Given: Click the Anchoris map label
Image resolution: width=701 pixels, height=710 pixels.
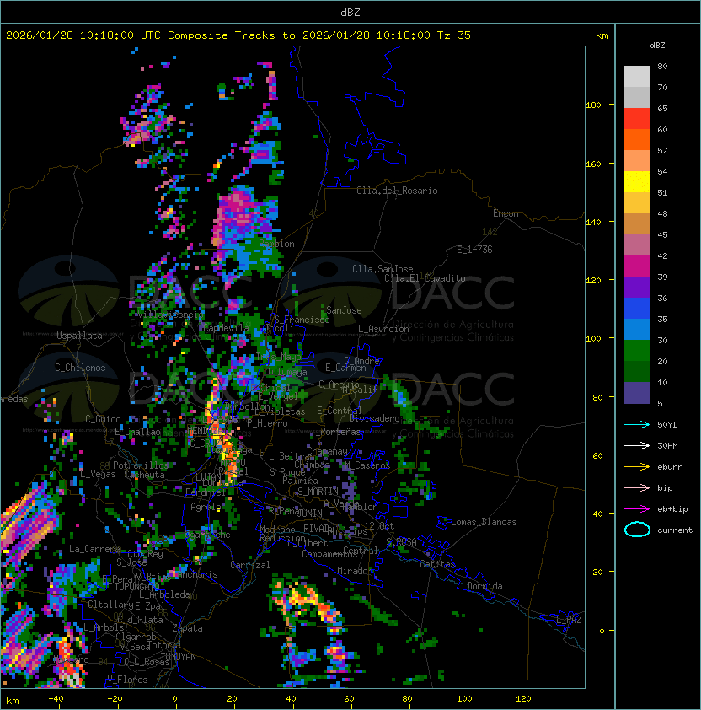Looking at the screenshot, I should tap(197, 574).
